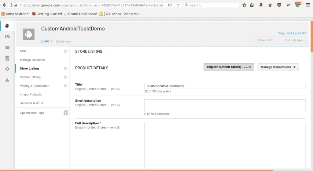Click the Pricing & Distribution checkmark icon
This screenshot has height=171, width=313.
tap(65, 86)
